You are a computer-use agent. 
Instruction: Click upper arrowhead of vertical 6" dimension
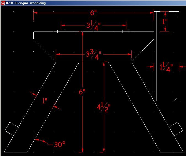pos(82,34)
